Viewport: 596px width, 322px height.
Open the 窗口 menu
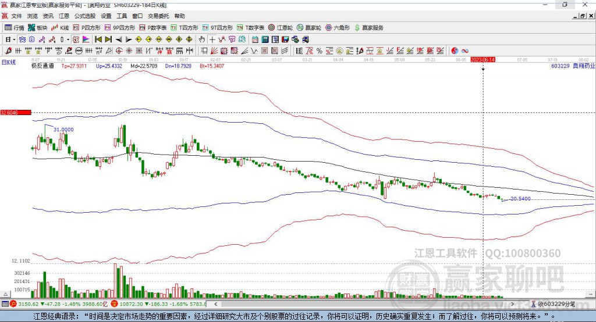point(137,16)
